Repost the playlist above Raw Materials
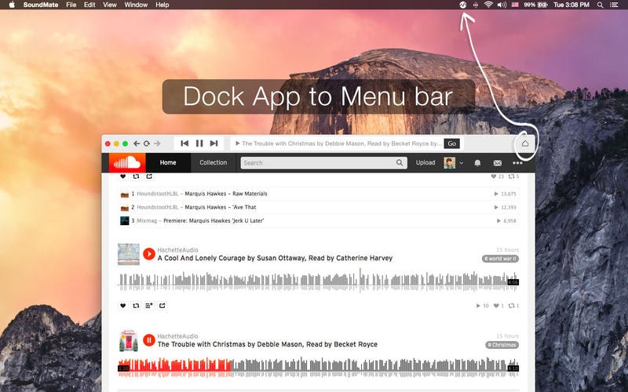The height and width of the screenshot is (392, 628). click(136, 176)
